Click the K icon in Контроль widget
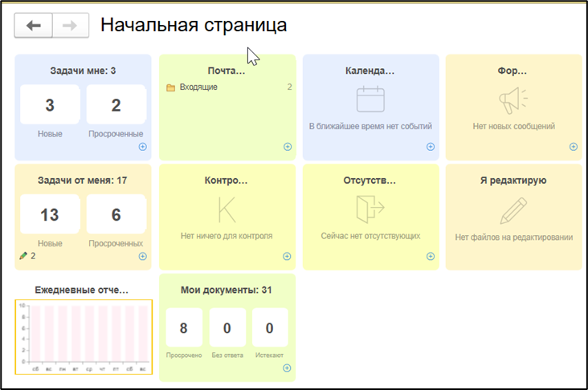Image resolution: width=588 pixels, height=390 pixels. point(227,209)
